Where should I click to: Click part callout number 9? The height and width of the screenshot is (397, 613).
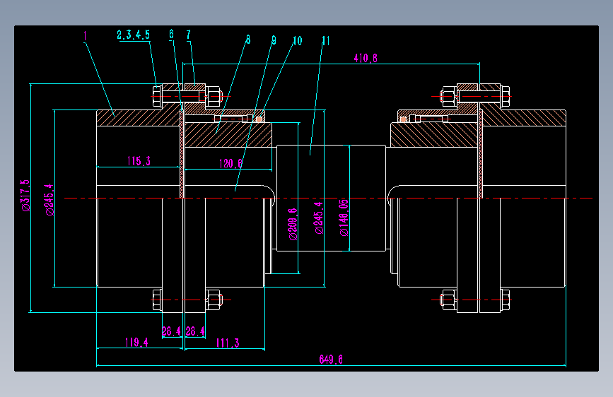click(274, 40)
